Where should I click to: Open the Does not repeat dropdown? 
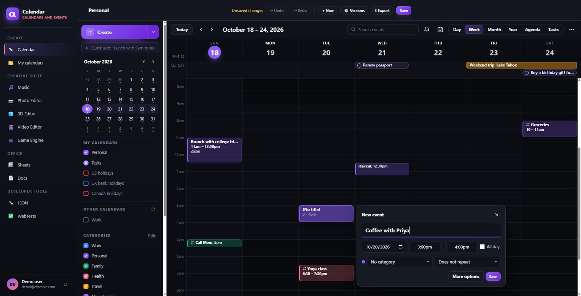click(468, 262)
